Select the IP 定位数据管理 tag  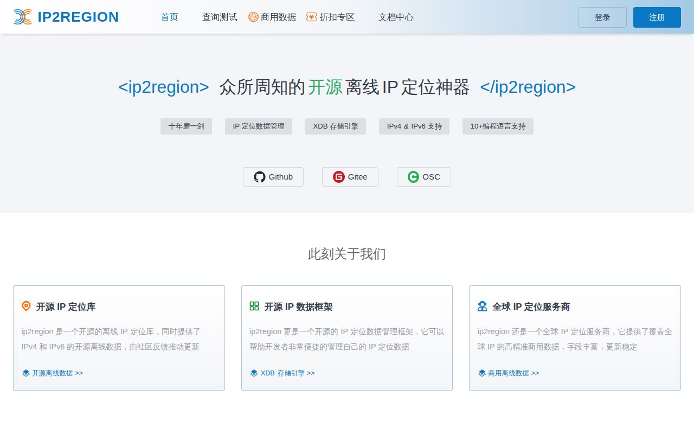pyautogui.click(x=259, y=126)
